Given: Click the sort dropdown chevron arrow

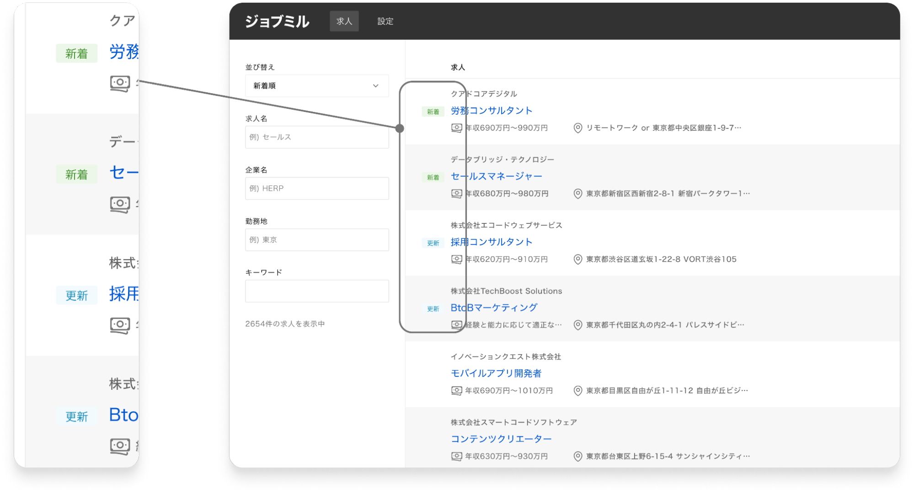Looking at the screenshot, I should pyautogui.click(x=375, y=85).
